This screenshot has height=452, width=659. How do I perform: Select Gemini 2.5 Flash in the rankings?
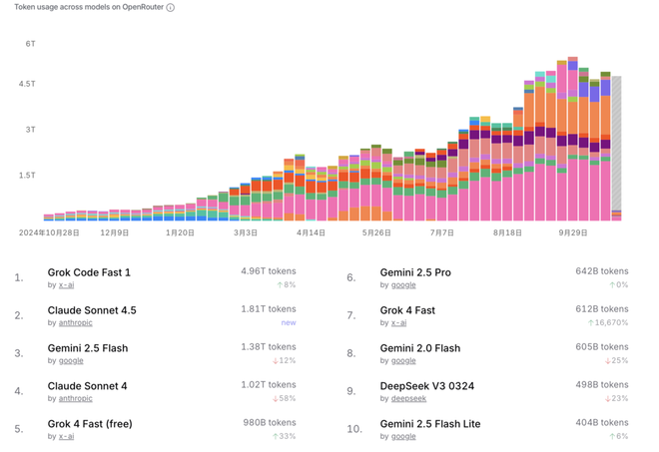click(x=88, y=348)
